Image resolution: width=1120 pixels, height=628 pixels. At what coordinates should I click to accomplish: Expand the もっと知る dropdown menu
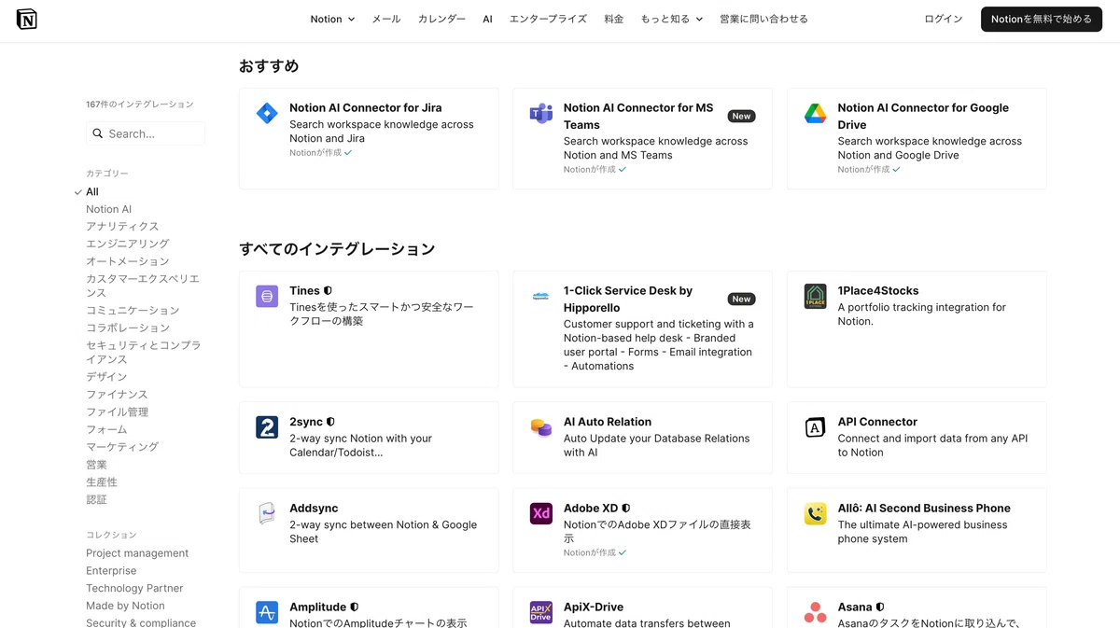tap(671, 19)
